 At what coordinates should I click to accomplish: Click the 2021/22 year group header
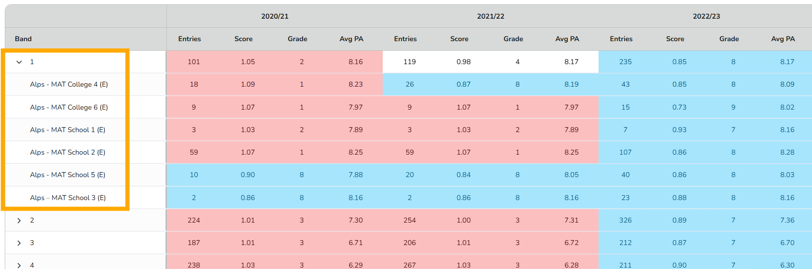(x=491, y=16)
